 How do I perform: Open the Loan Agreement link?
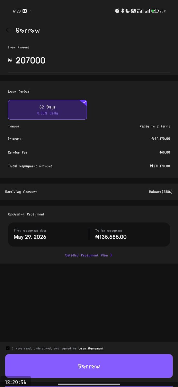click(x=91, y=348)
